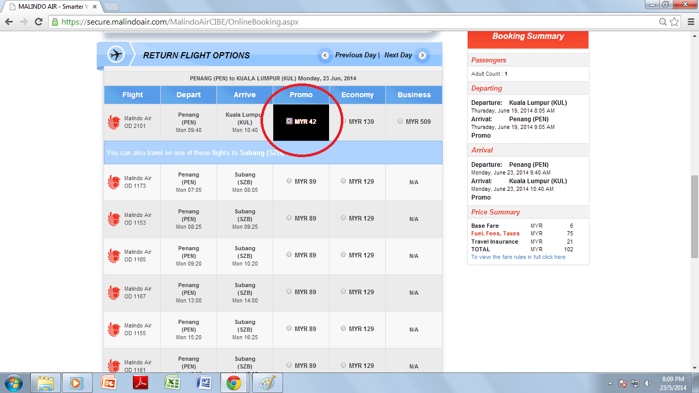Select Economy MYR 129 for OD 1173

click(x=343, y=181)
